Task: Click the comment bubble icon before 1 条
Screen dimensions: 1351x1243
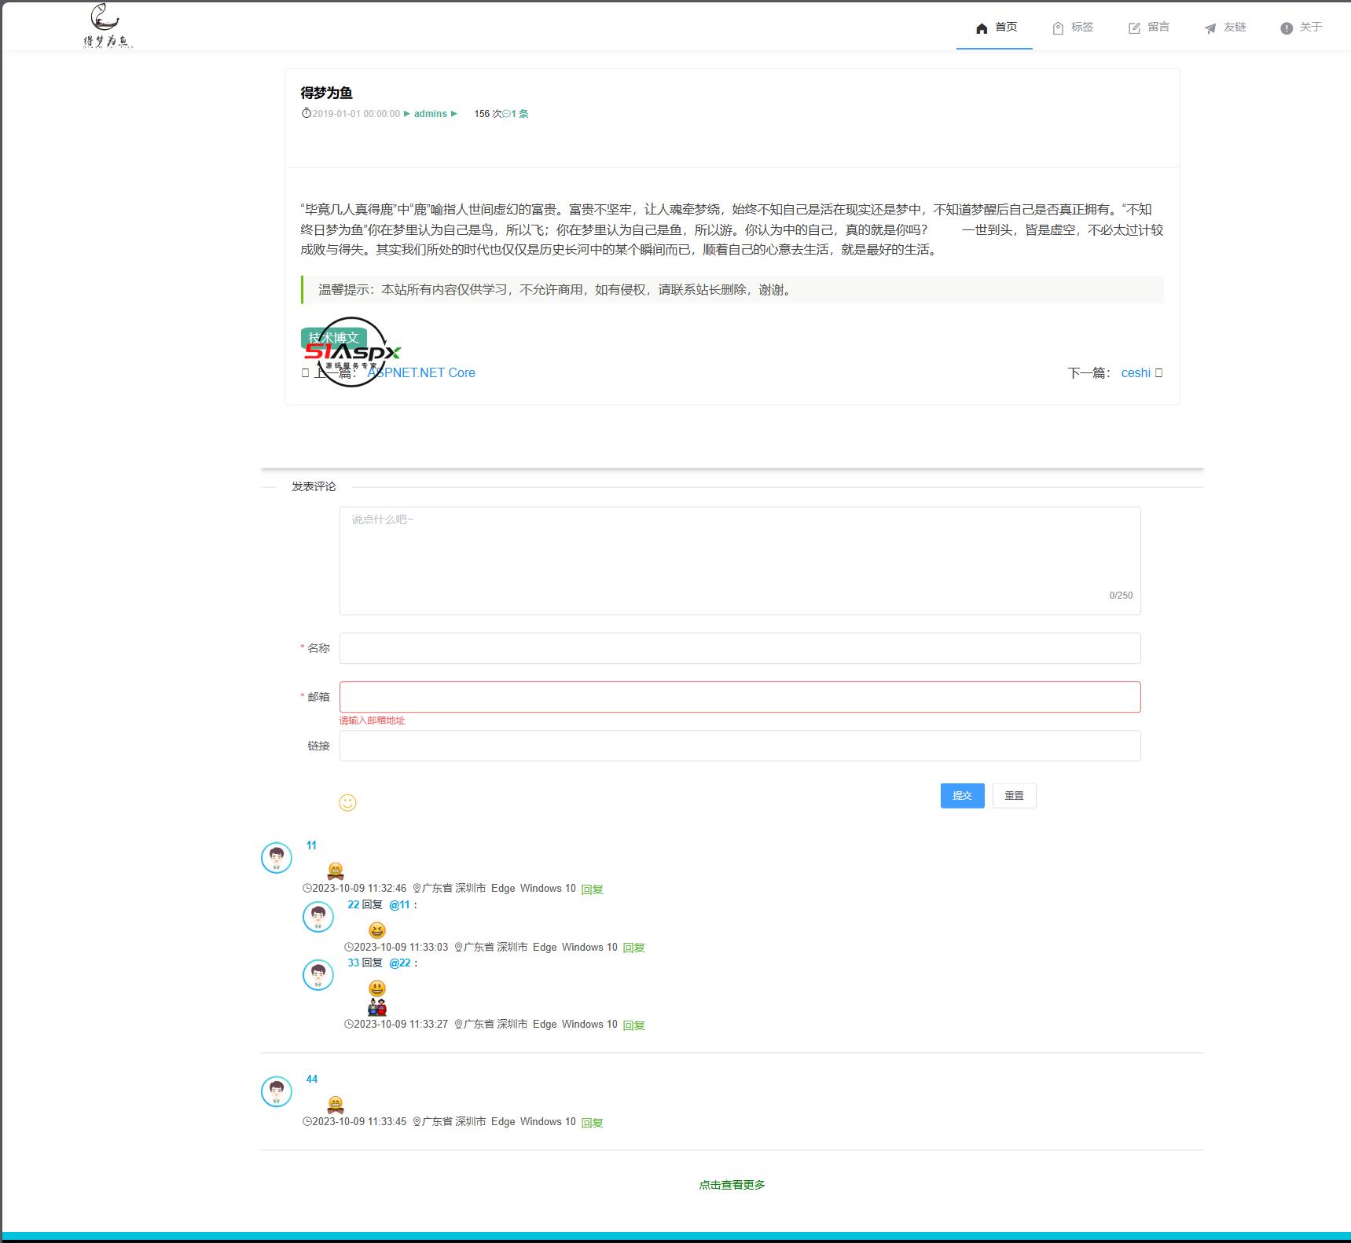Action: (506, 114)
